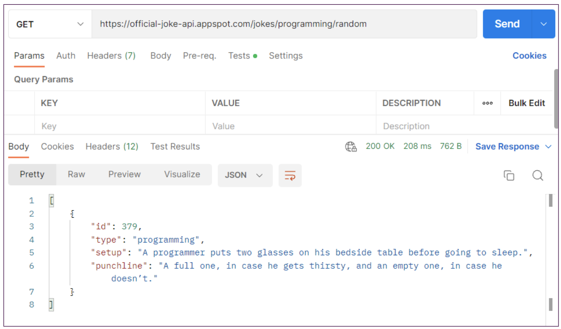Click Bulk Edit

coord(526,103)
